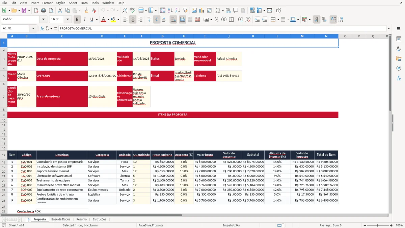Open the background color dropdown arrow

click(x=118, y=20)
